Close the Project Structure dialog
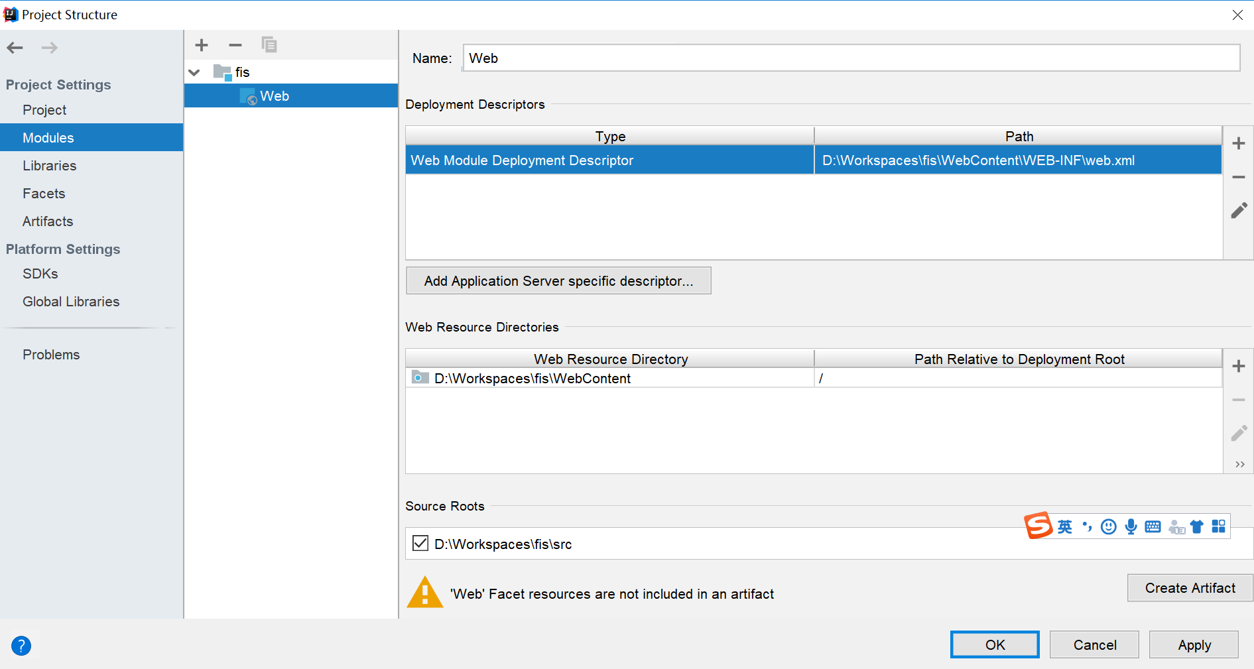 (1237, 15)
